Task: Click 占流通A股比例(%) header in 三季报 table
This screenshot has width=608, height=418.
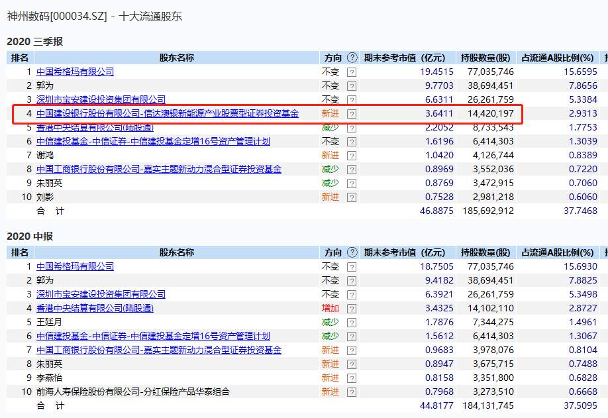Action: click(558, 58)
